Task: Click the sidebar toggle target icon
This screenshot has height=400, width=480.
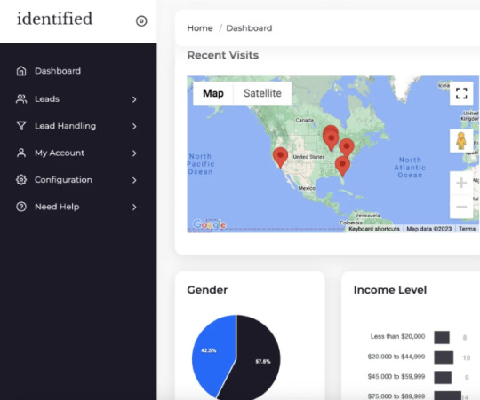Action: pos(141,21)
